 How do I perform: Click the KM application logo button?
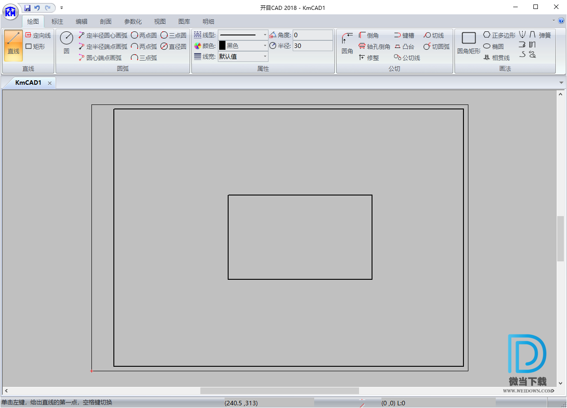point(10,11)
